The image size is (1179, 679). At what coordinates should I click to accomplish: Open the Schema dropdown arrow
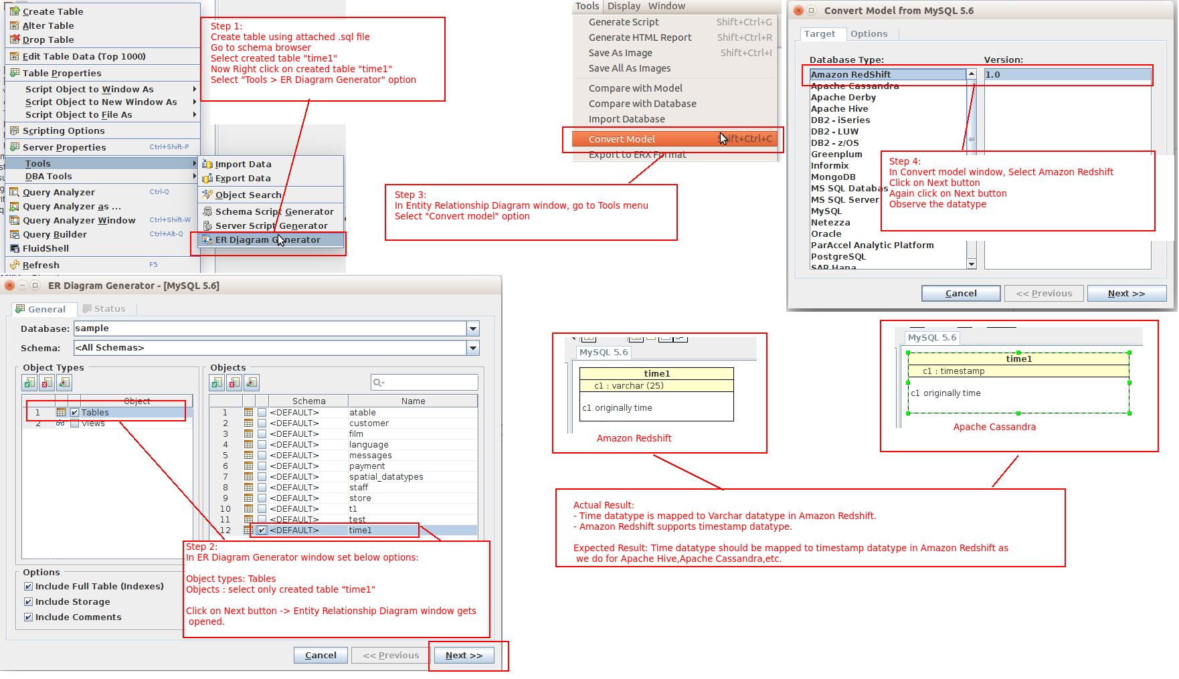tap(473, 348)
